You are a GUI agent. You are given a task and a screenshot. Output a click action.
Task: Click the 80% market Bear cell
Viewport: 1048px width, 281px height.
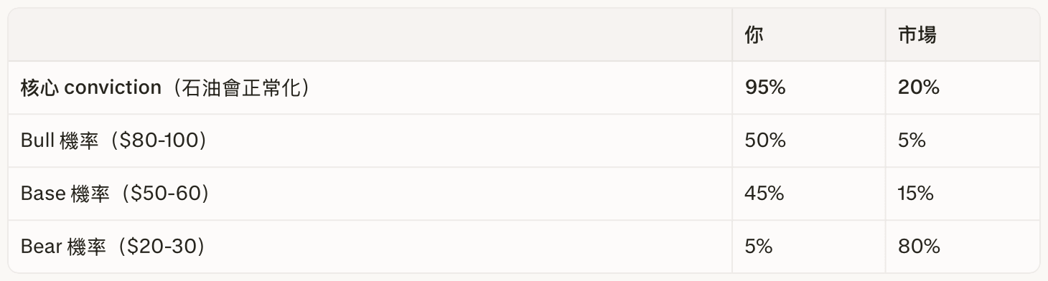click(x=919, y=247)
